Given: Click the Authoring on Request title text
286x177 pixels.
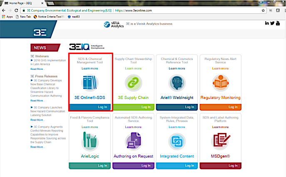Looking at the screenshot, I should [x=133, y=156].
